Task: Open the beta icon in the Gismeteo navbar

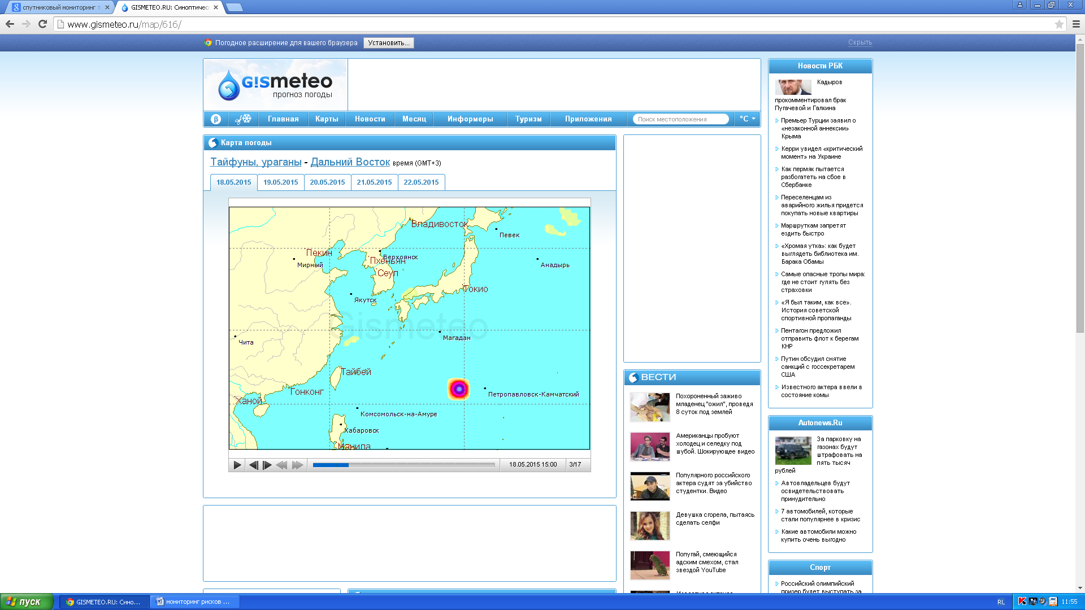Action: click(215, 119)
